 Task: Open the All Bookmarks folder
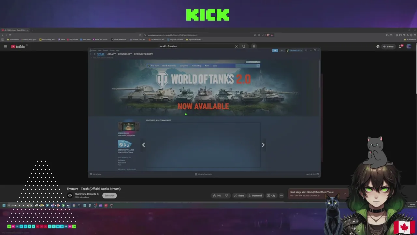[410, 39]
